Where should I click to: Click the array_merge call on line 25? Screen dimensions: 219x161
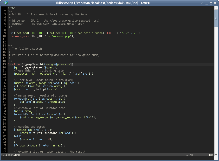(x=38, y=83)
